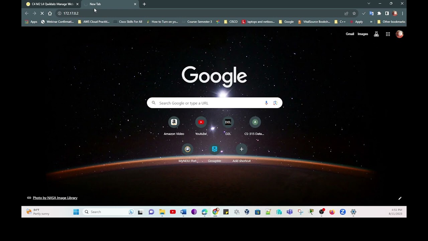Open the Youtube shortcut
The width and height of the screenshot is (428, 241).
[x=201, y=127]
